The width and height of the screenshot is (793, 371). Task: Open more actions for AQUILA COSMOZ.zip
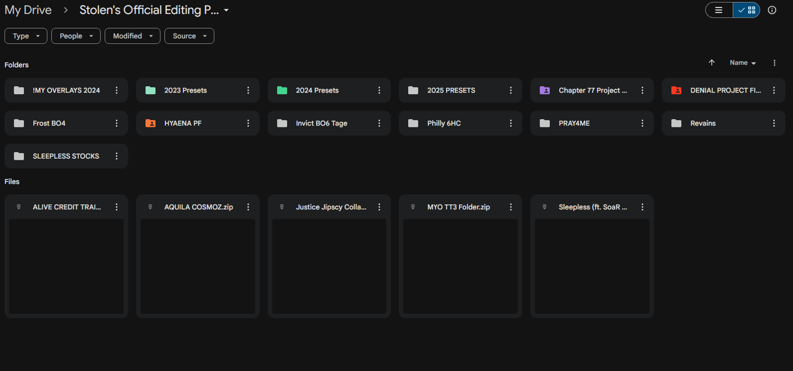tap(248, 207)
